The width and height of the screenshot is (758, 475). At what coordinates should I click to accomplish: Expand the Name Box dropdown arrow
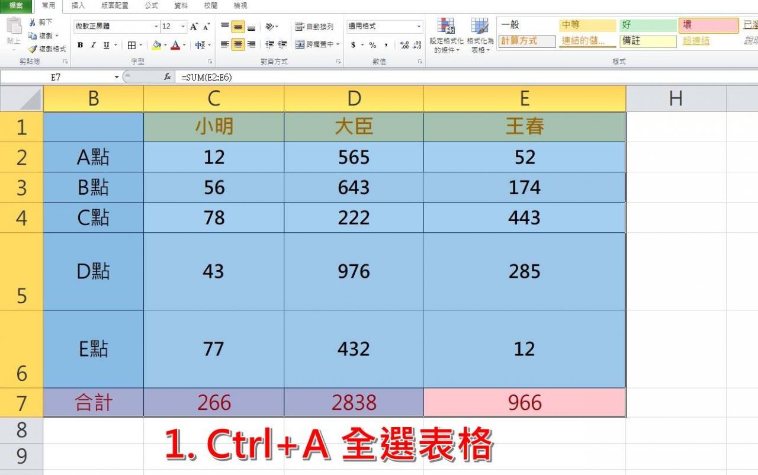pos(117,77)
